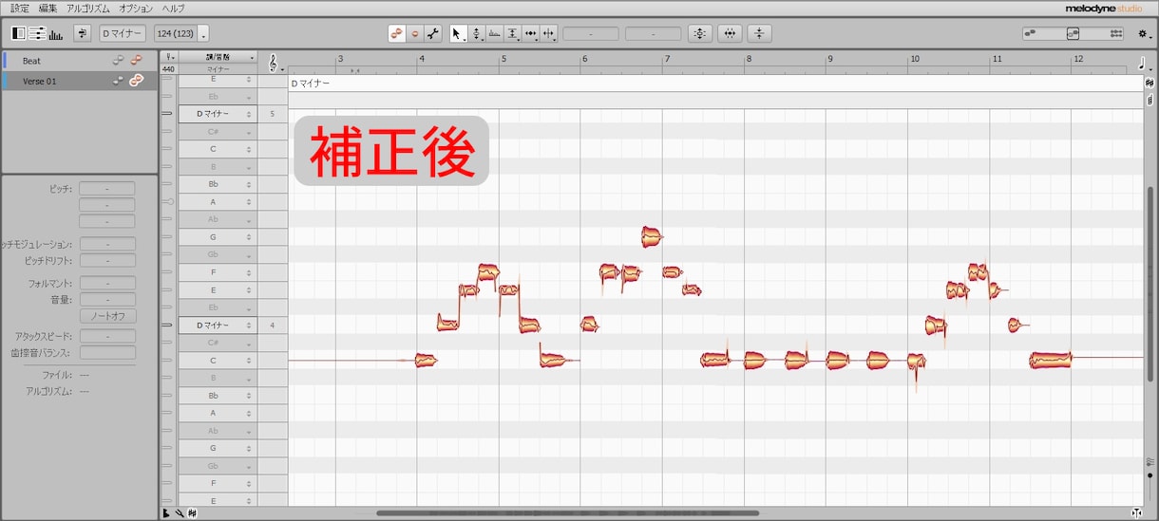Toggle orange edit blob on Verse 01 track

coord(136,81)
